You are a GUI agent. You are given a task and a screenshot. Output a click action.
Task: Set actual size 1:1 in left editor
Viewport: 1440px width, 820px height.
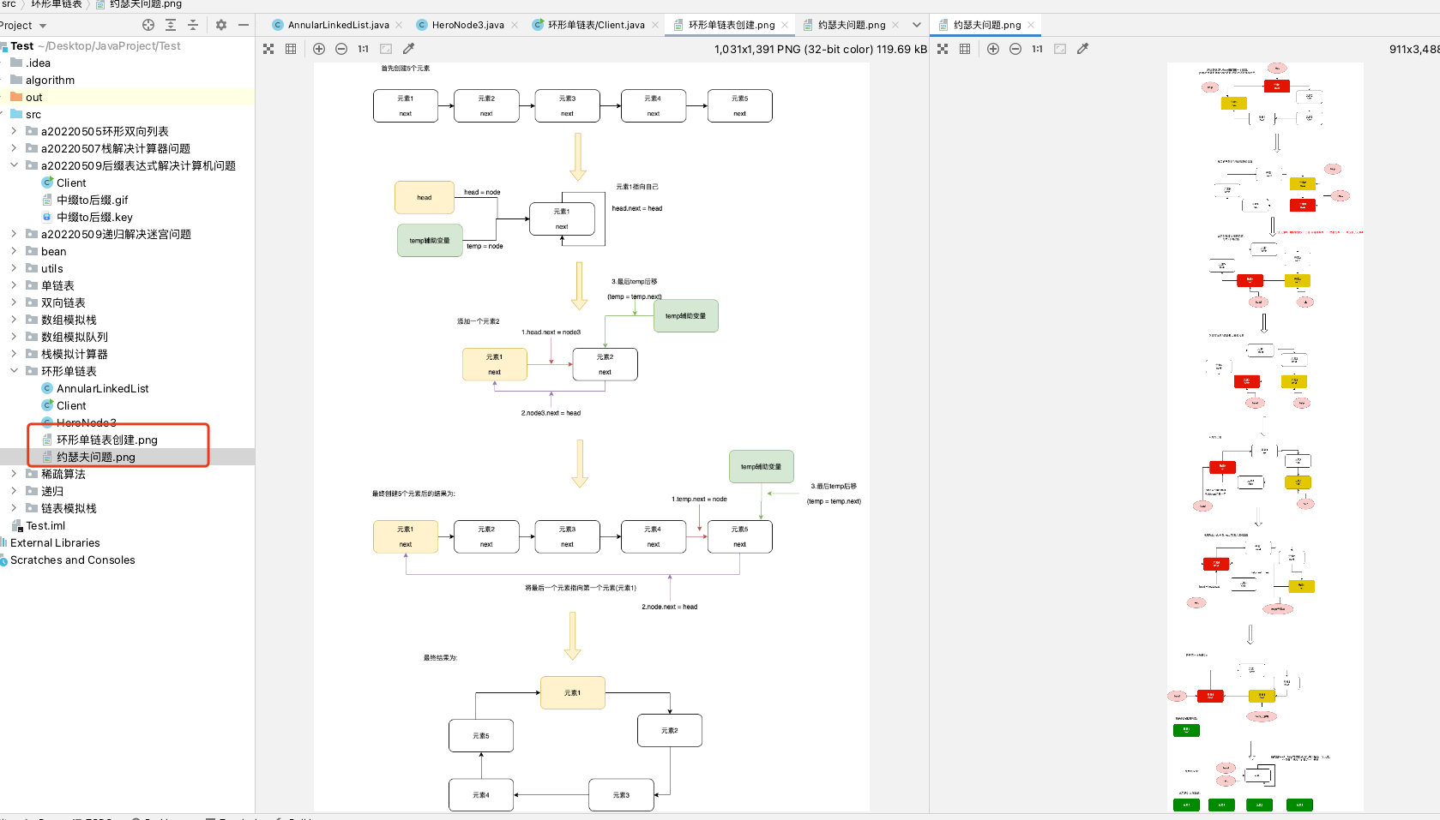click(364, 49)
